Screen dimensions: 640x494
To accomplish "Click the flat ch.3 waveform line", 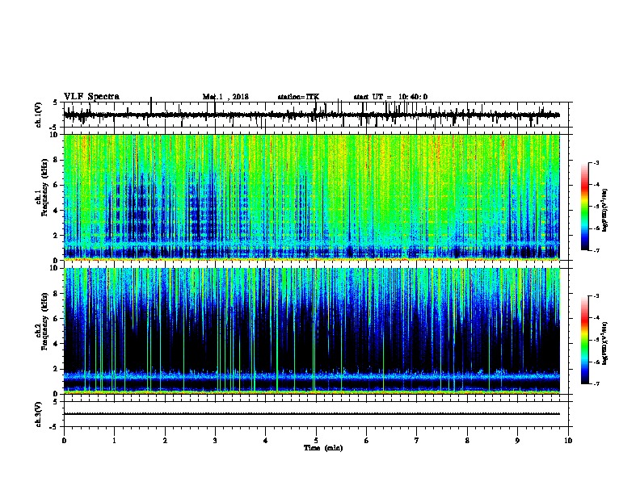I will point(312,414).
